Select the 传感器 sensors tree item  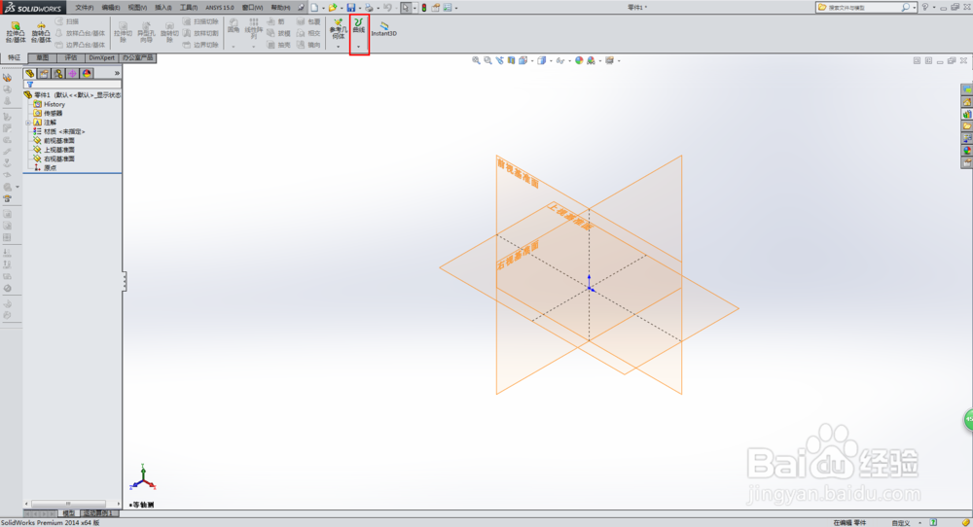(x=49, y=114)
